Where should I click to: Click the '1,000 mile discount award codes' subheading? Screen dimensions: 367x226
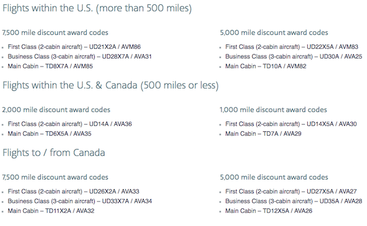pyautogui.click(x=273, y=109)
